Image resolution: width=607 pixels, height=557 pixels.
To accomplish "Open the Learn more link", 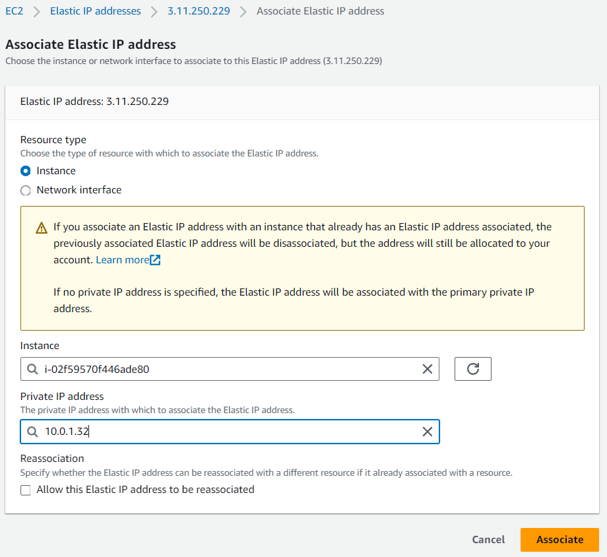I will tap(122, 260).
